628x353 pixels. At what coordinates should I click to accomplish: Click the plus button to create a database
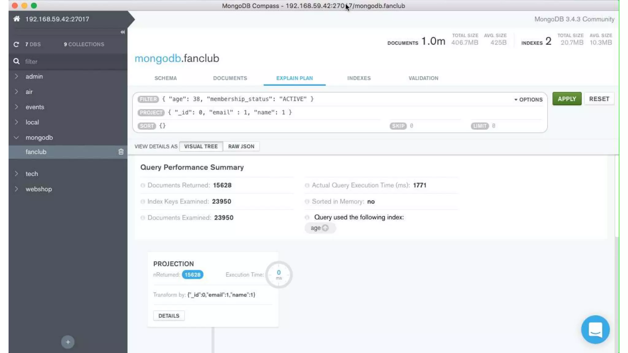(68, 342)
